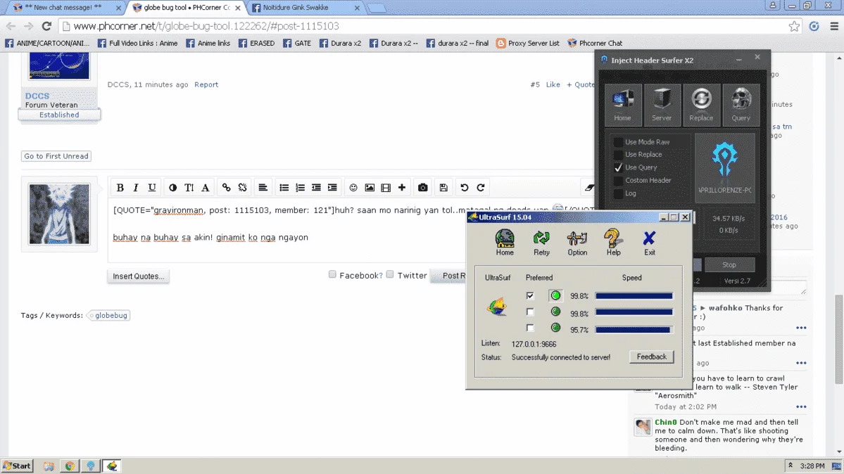Undo last edit in post editor
844x474 pixels.
pos(464,187)
